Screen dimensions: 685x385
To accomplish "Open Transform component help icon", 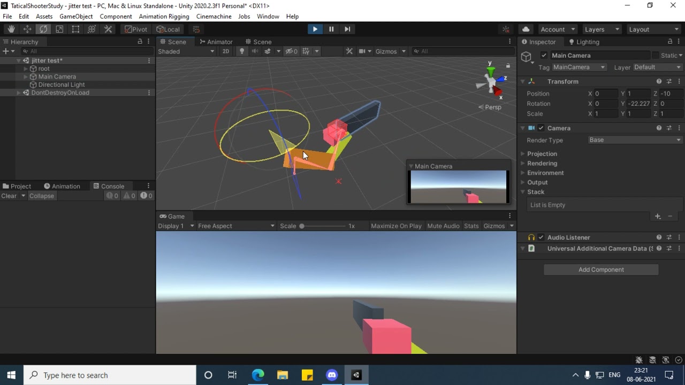I will tap(659, 82).
